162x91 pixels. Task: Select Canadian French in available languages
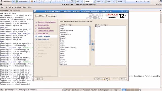coord(74,34)
